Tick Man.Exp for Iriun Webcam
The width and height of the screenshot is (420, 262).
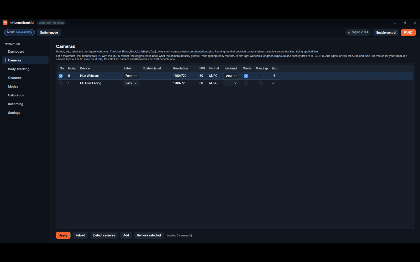(261, 76)
